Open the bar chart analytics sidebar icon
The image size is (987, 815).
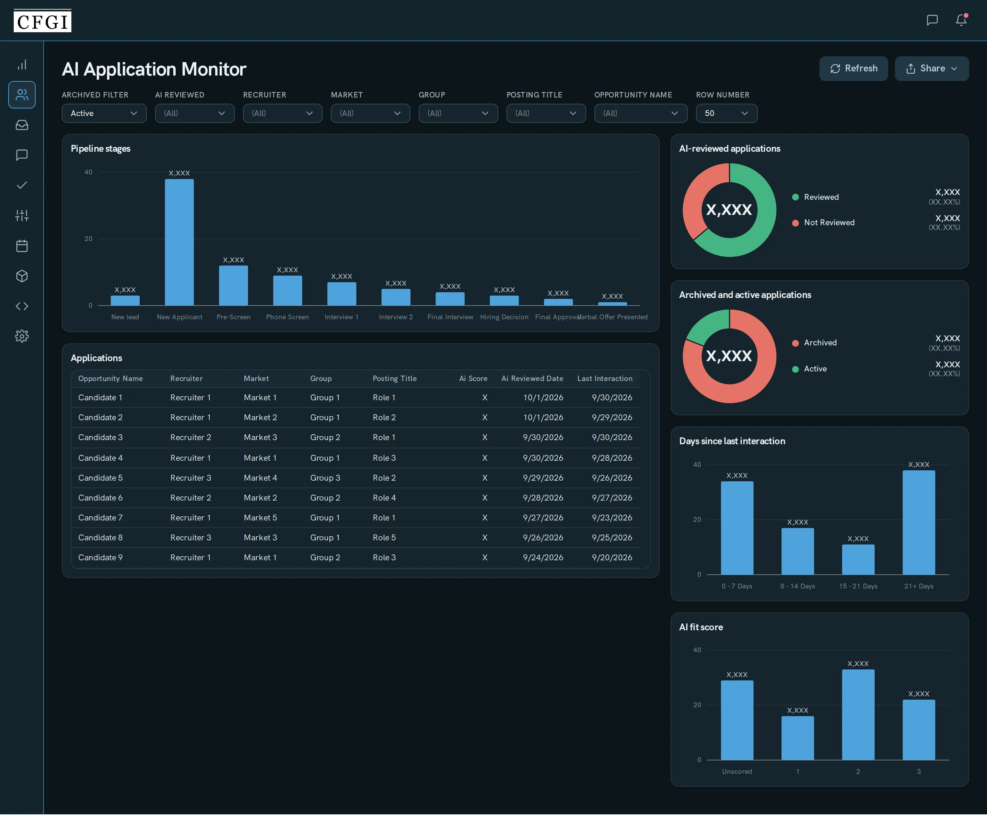(x=22, y=65)
